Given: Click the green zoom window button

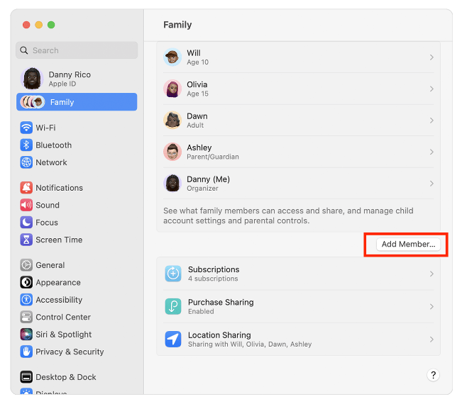Looking at the screenshot, I should [x=51, y=25].
